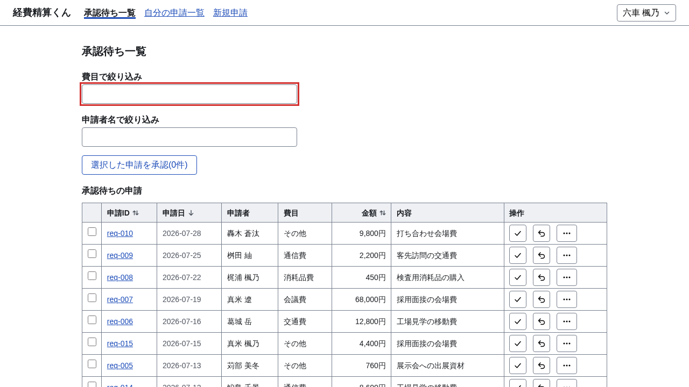Show more options for req-008
689x387 pixels.
click(567, 277)
